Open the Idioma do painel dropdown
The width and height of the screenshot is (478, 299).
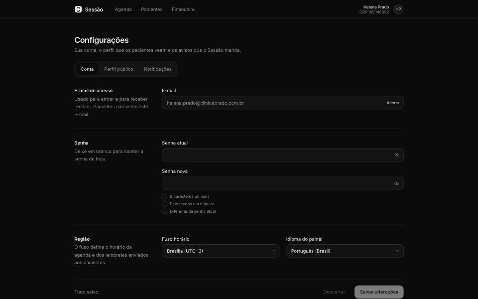[345, 251]
